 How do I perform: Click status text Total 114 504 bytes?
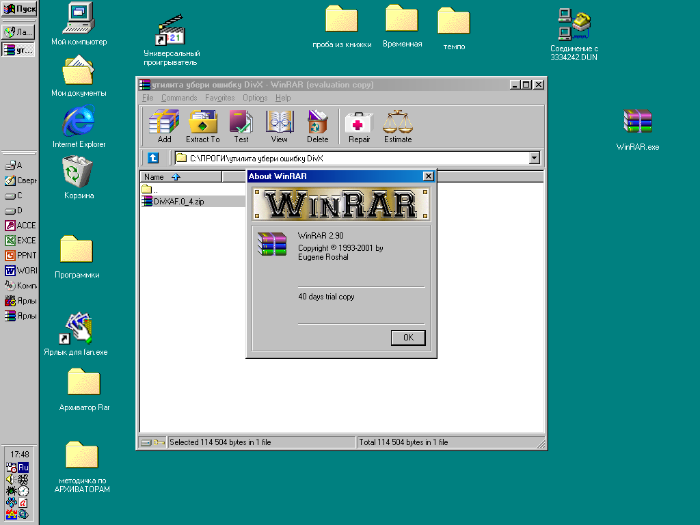403,442
